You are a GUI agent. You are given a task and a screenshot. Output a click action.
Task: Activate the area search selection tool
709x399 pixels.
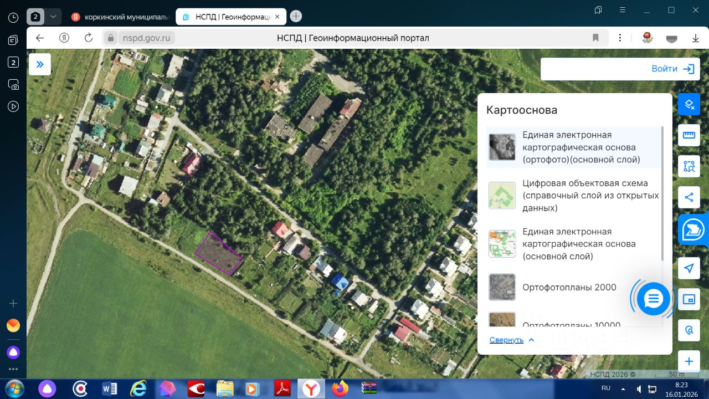(x=689, y=166)
